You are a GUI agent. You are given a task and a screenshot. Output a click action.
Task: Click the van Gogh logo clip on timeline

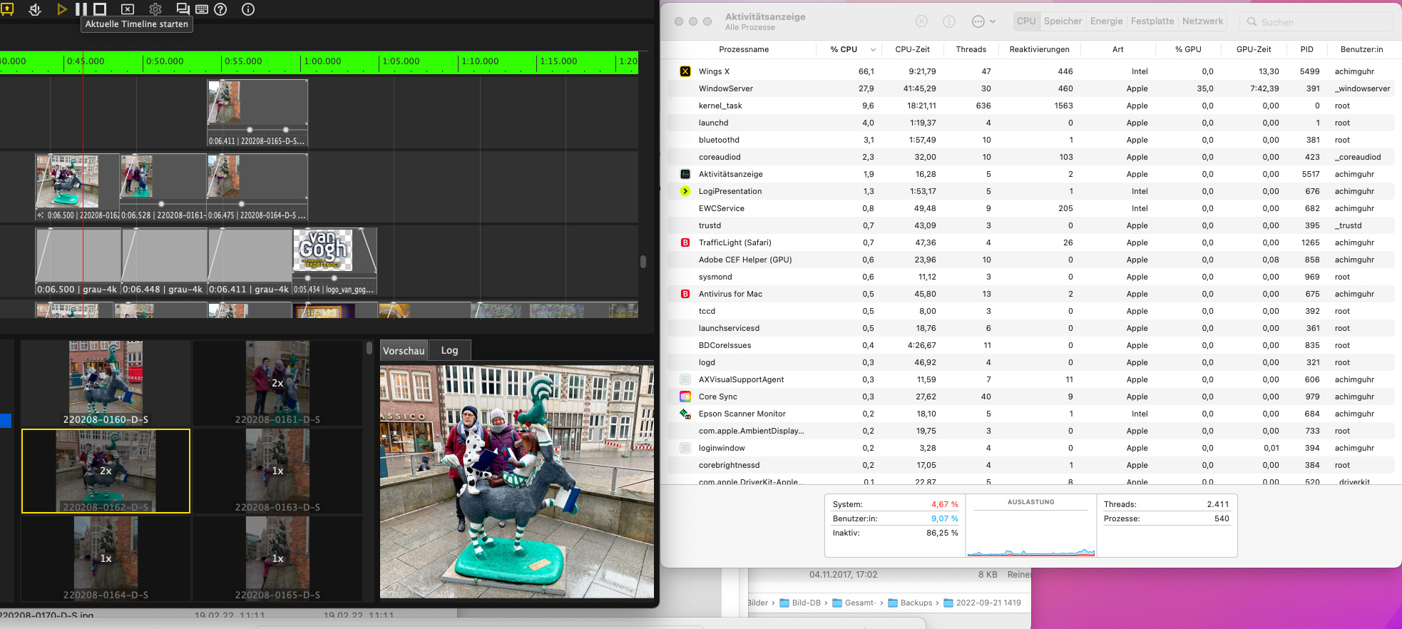pyautogui.click(x=334, y=261)
